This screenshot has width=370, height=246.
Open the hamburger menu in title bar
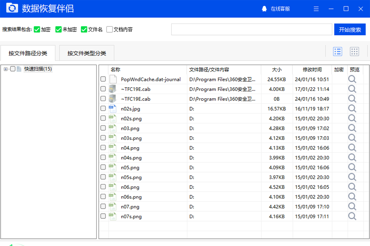point(316,9)
